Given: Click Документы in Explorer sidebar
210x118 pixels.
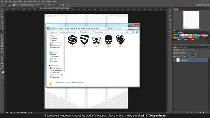Looking at the screenshot, I should 55,57.
